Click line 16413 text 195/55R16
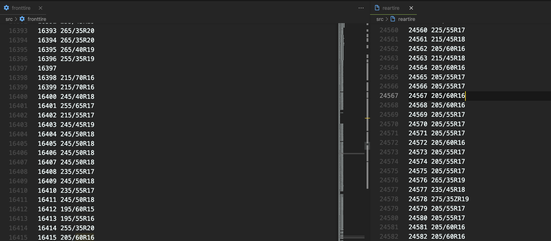 77,218
